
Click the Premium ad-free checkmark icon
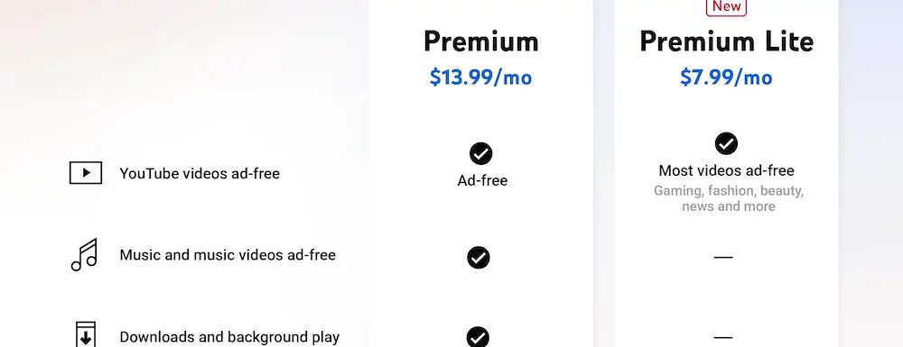481,153
